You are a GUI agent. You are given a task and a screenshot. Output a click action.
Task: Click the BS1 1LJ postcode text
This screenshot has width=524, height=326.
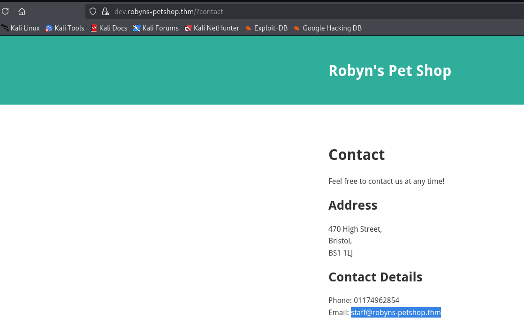[x=341, y=253]
